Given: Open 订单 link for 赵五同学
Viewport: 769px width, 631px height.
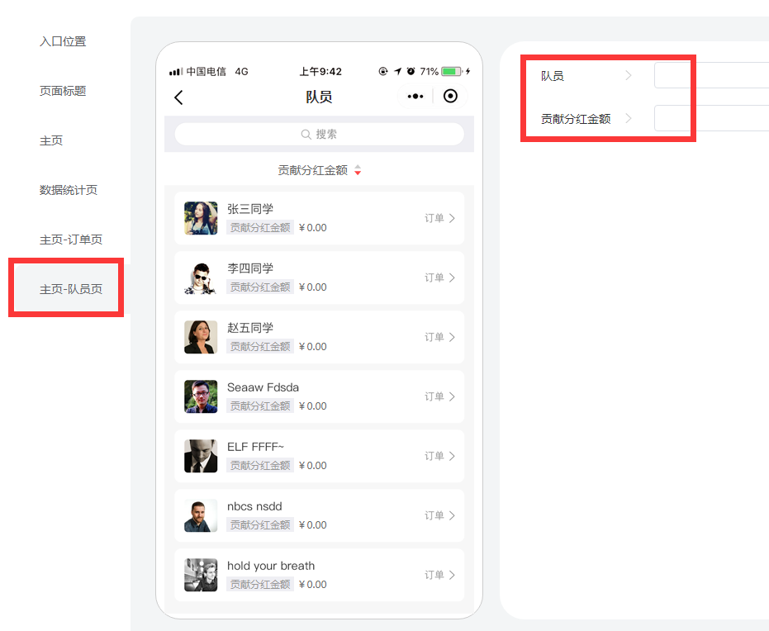Looking at the screenshot, I should coord(440,337).
